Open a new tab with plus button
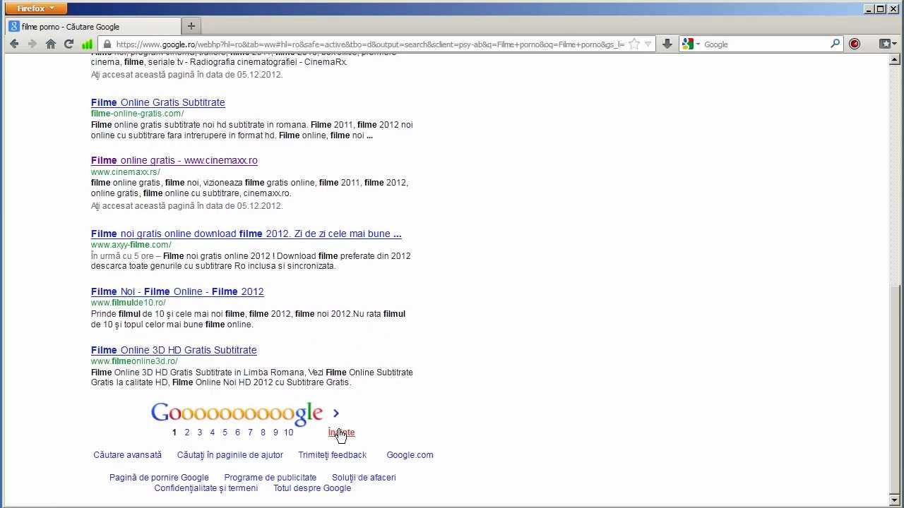This screenshot has height=508, width=904. click(191, 26)
